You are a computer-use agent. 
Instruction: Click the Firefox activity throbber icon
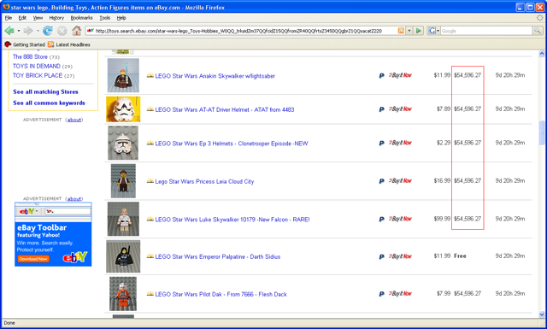[x=539, y=18]
